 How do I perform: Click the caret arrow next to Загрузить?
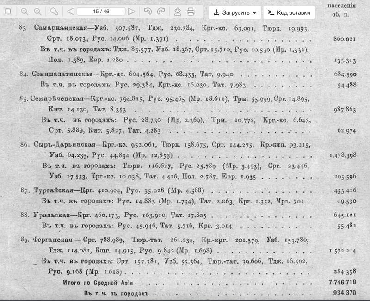tap(254, 13)
